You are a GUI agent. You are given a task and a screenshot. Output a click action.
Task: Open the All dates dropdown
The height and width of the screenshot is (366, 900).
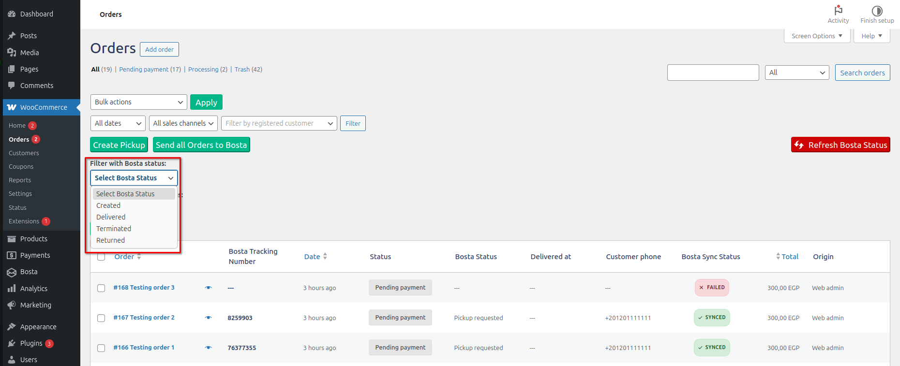(x=118, y=123)
